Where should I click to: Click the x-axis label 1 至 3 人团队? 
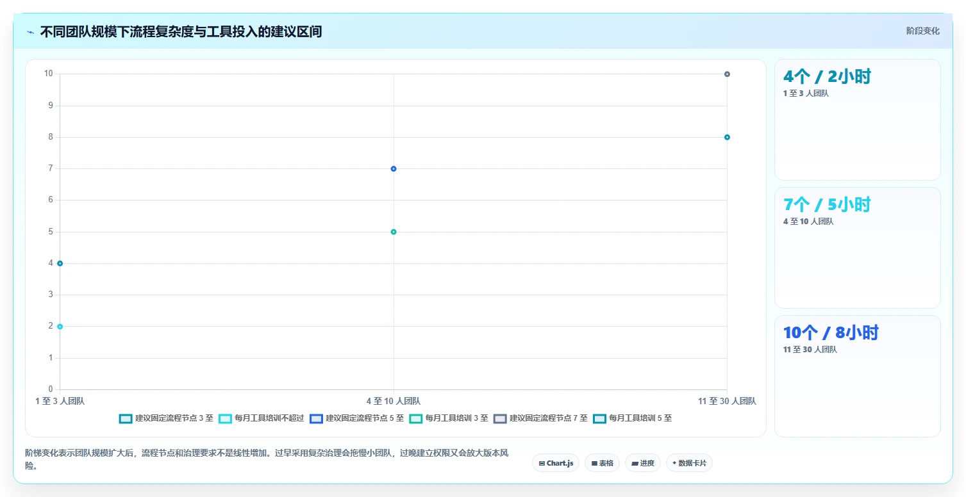click(x=60, y=401)
